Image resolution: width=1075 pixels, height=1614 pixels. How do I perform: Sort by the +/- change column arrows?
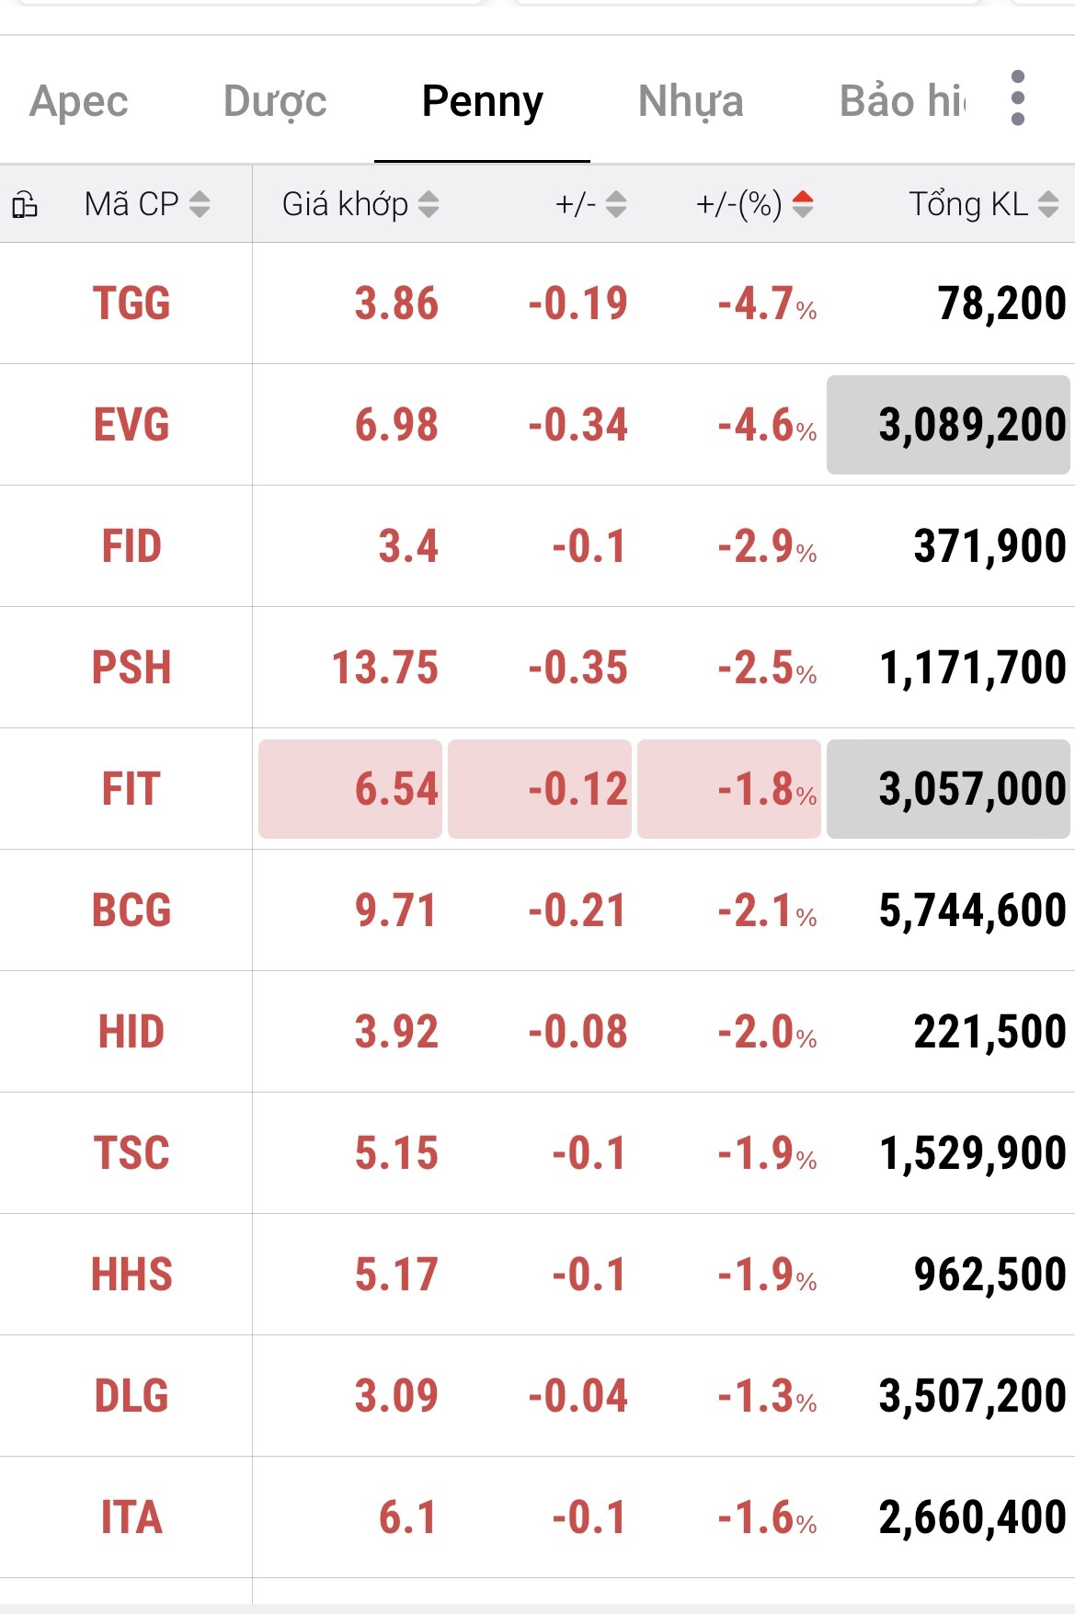(x=616, y=204)
